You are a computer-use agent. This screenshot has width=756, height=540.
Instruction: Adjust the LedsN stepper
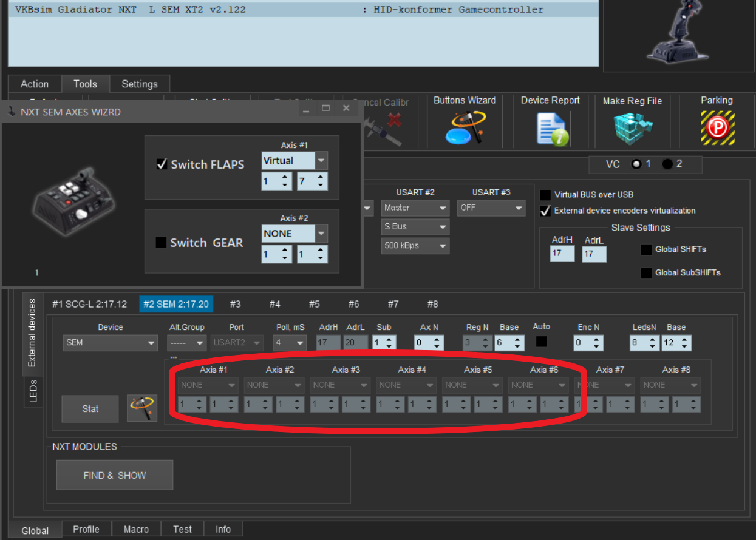(644, 343)
